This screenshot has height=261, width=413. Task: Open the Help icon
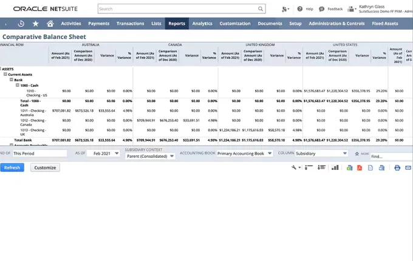tap(300, 9)
